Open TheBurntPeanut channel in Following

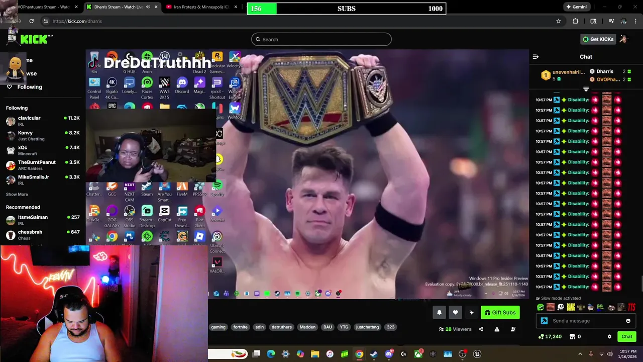pos(43,165)
